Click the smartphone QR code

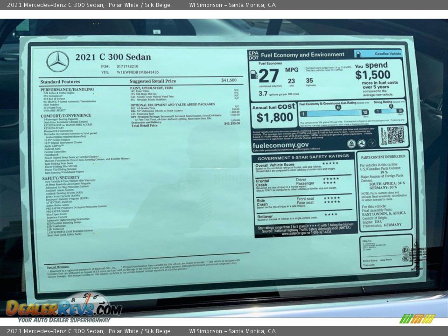(x=395, y=135)
